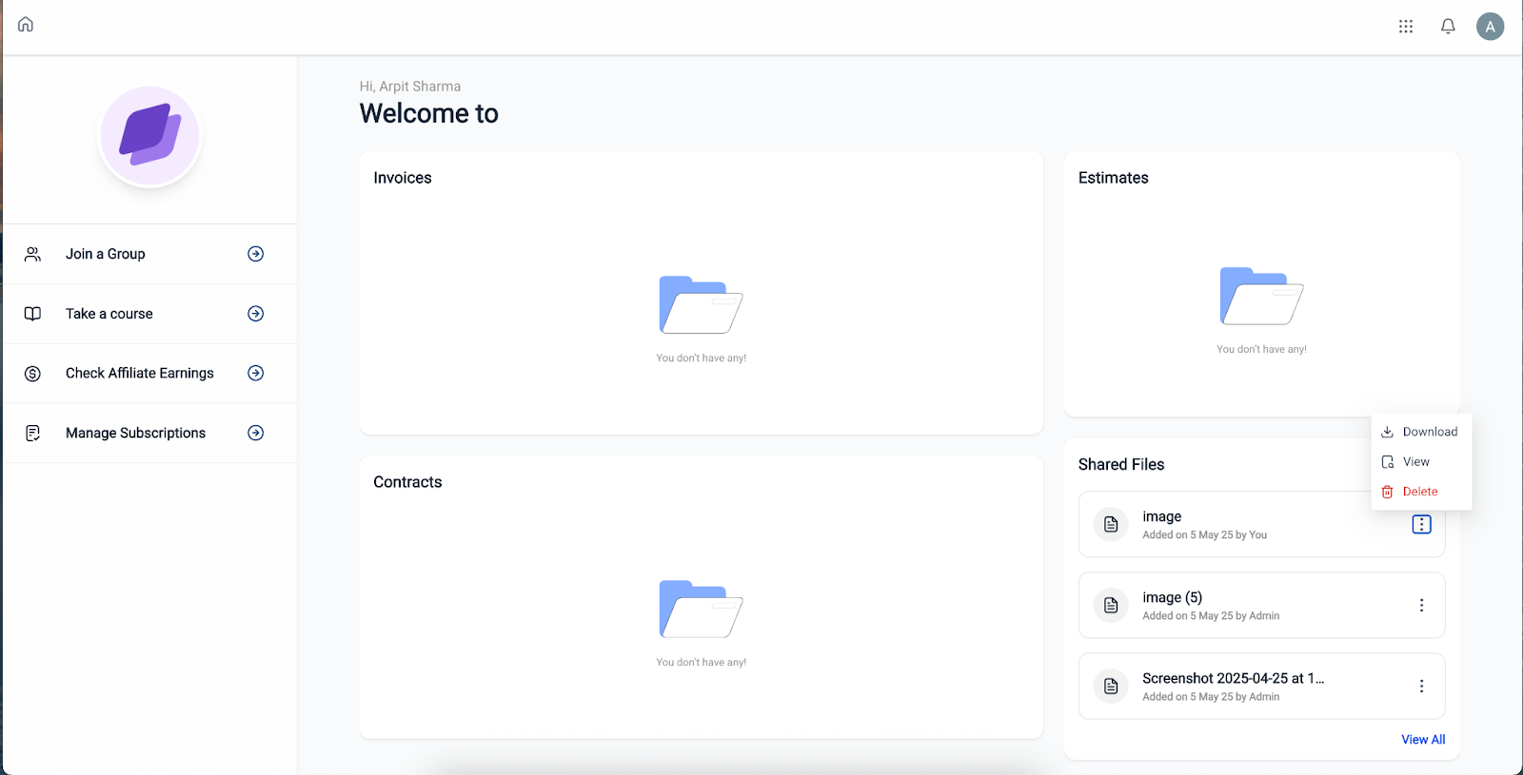Open options menu for Screenshot 2025-04-25 file
1523x775 pixels.
pyautogui.click(x=1421, y=686)
